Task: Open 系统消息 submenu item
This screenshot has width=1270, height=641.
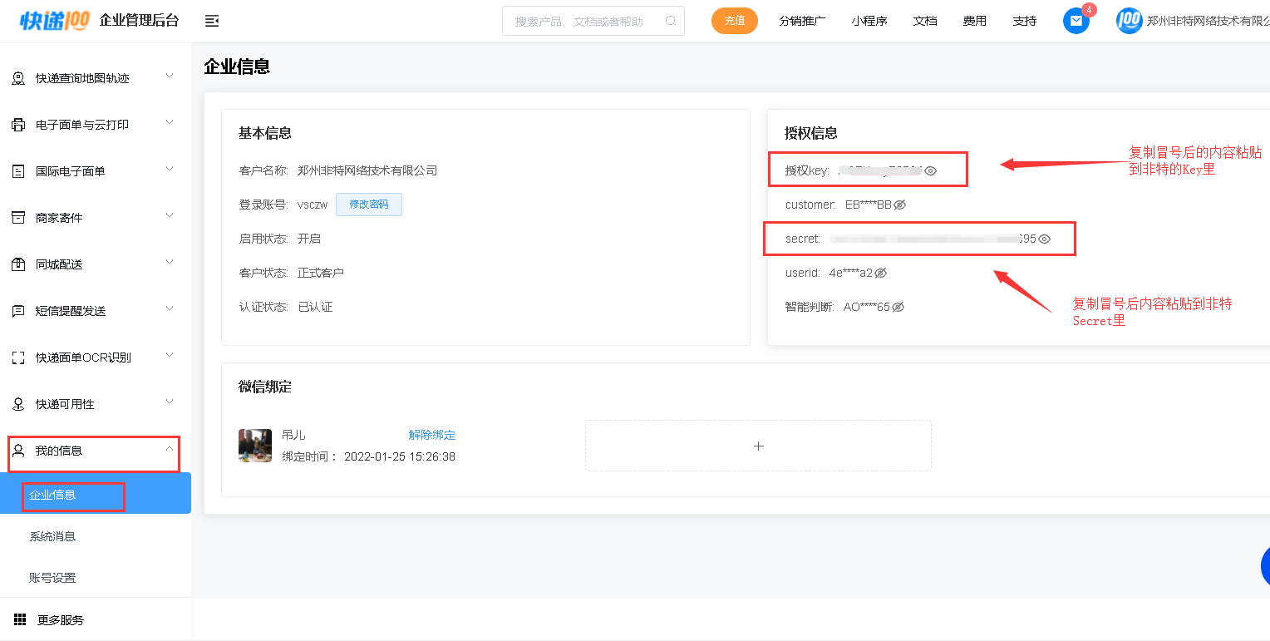Action: coord(52,536)
